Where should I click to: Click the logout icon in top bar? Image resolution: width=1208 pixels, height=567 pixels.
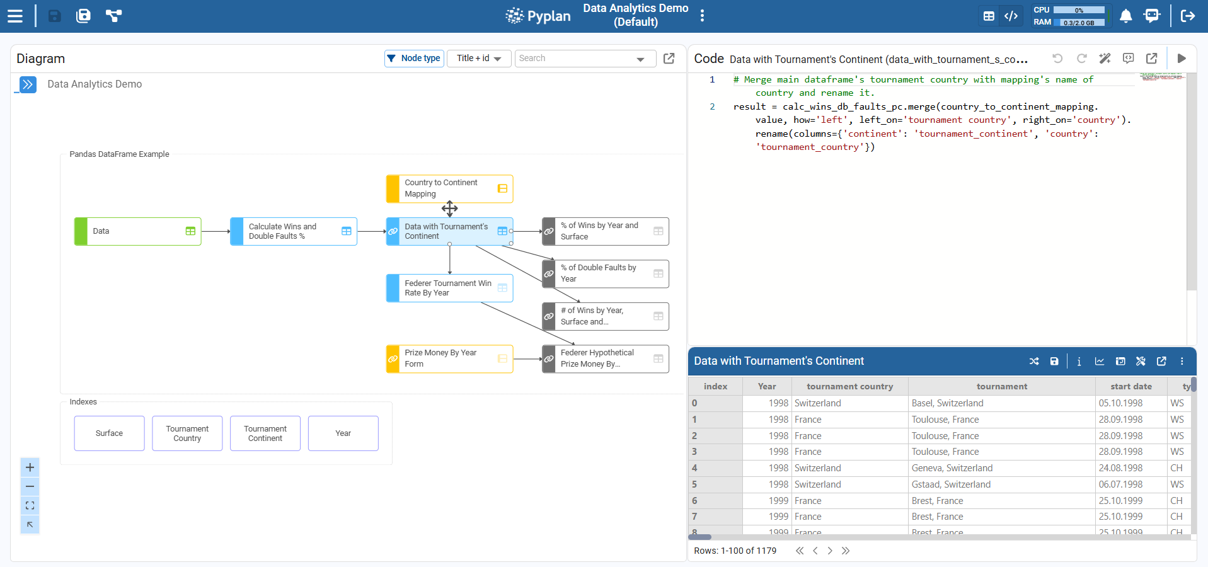pos(1187,16)
